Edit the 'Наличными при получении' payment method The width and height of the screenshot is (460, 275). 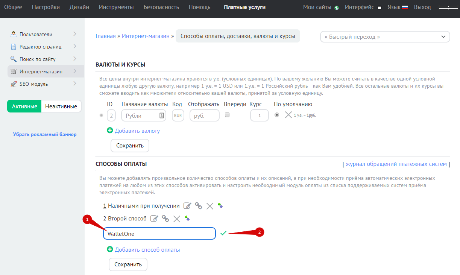point(187,206)
